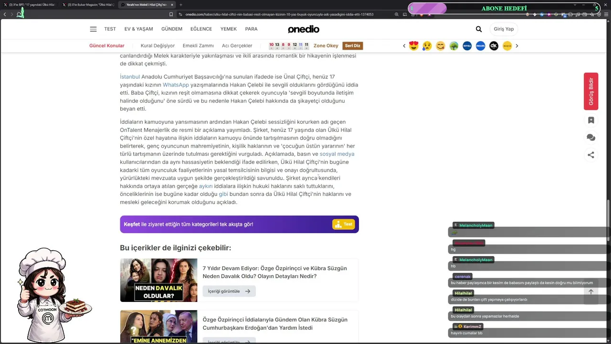Viewport: 611px width, 344px height.
Task: Open the Philips brand icon
Action: coord(481,46)
